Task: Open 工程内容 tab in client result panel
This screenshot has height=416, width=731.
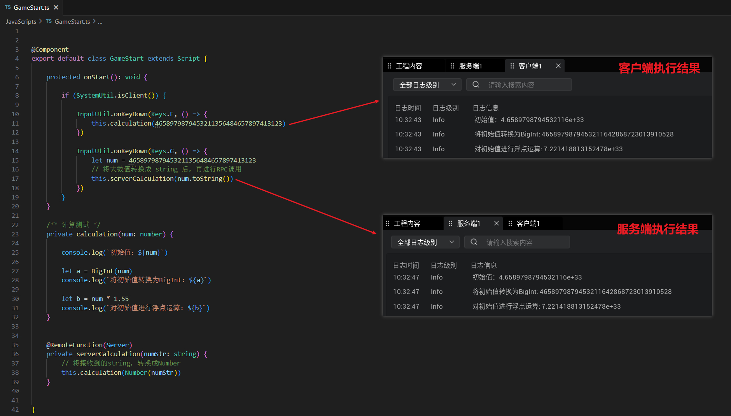Action: pos(409,66)
